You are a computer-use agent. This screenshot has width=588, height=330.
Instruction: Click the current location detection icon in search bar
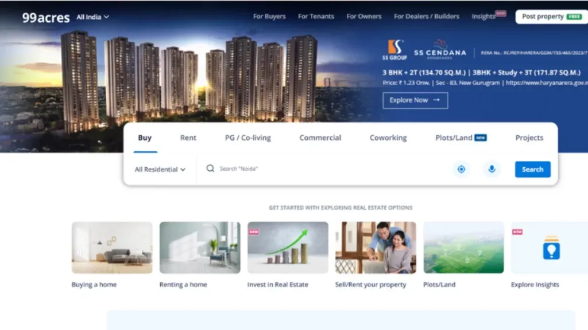tap(461, 169)
